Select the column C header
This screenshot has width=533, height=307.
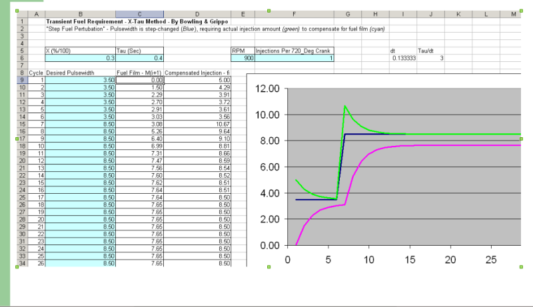[x=139, y=14]
